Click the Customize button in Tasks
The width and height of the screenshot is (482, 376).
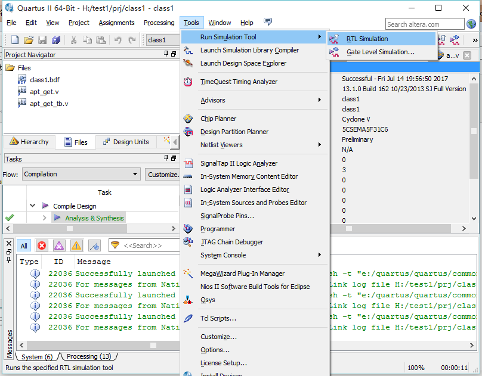tap(163, 175)
